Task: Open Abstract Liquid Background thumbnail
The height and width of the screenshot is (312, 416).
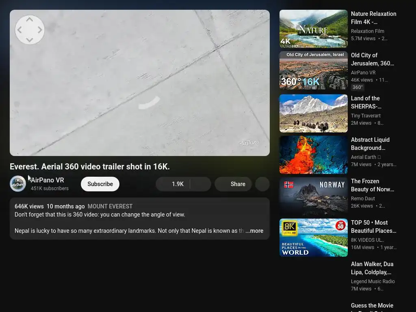Action: pyautogui.click(x=314, y=155)
